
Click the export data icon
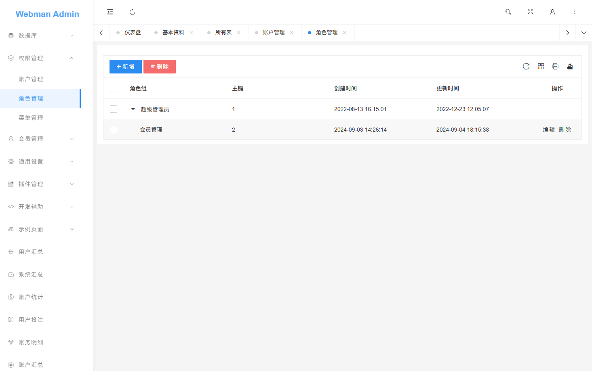point(570,66)
